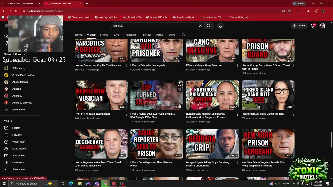333x187 pixels.
Task: Open options for 'I Was A Connecticut Cop' video
Action: 126,66
